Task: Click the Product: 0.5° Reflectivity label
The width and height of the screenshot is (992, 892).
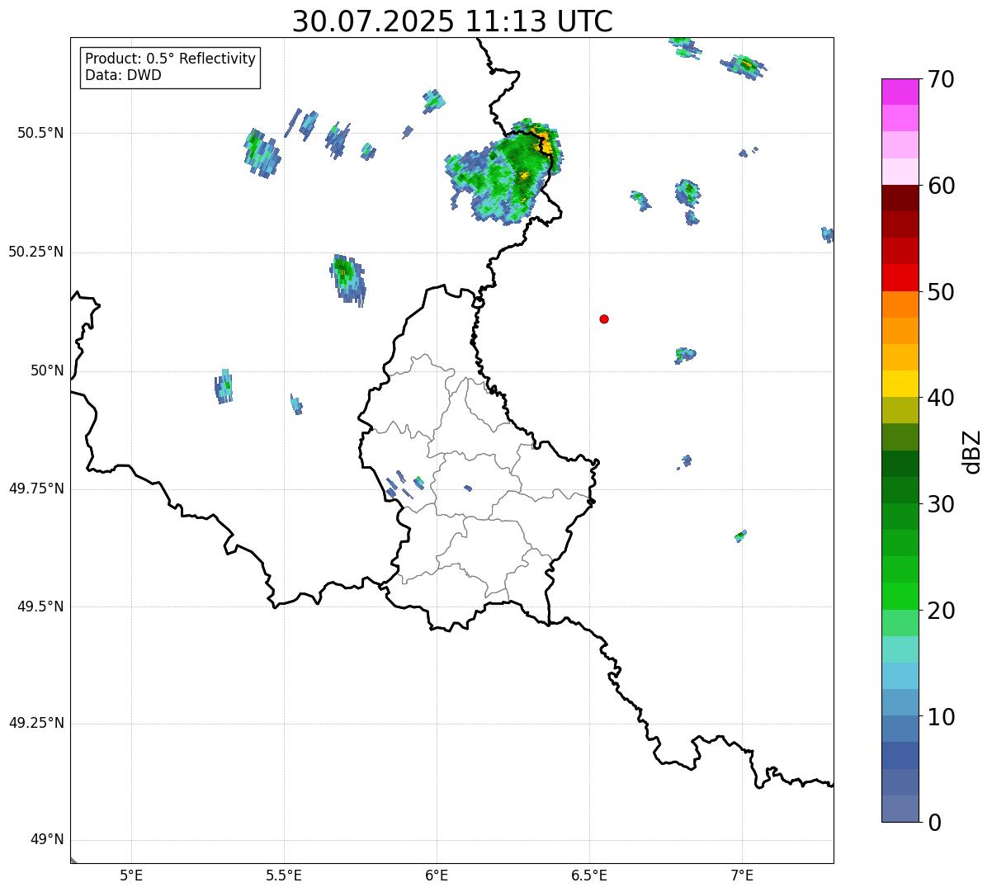Action: 170,59
